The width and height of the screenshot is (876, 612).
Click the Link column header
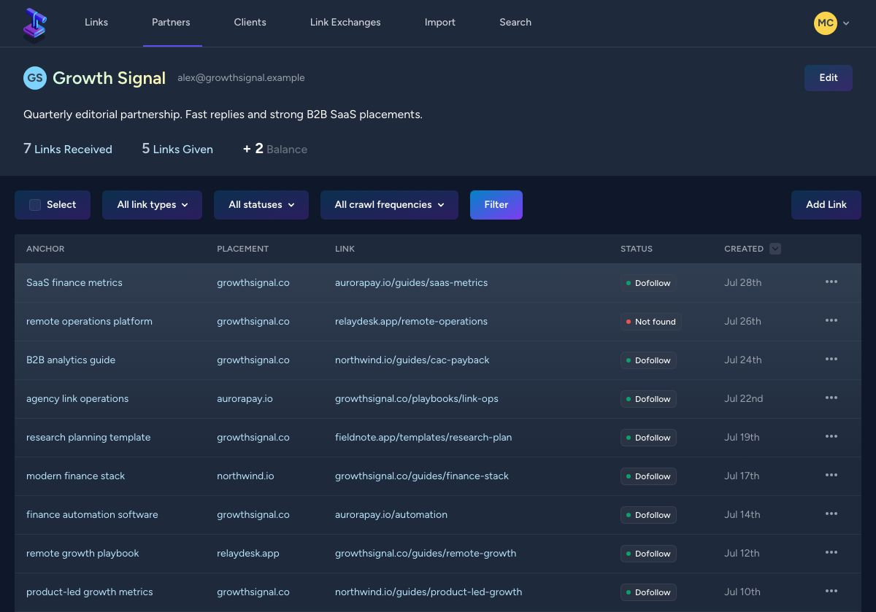pyautogui.click(x=345, y=249)
